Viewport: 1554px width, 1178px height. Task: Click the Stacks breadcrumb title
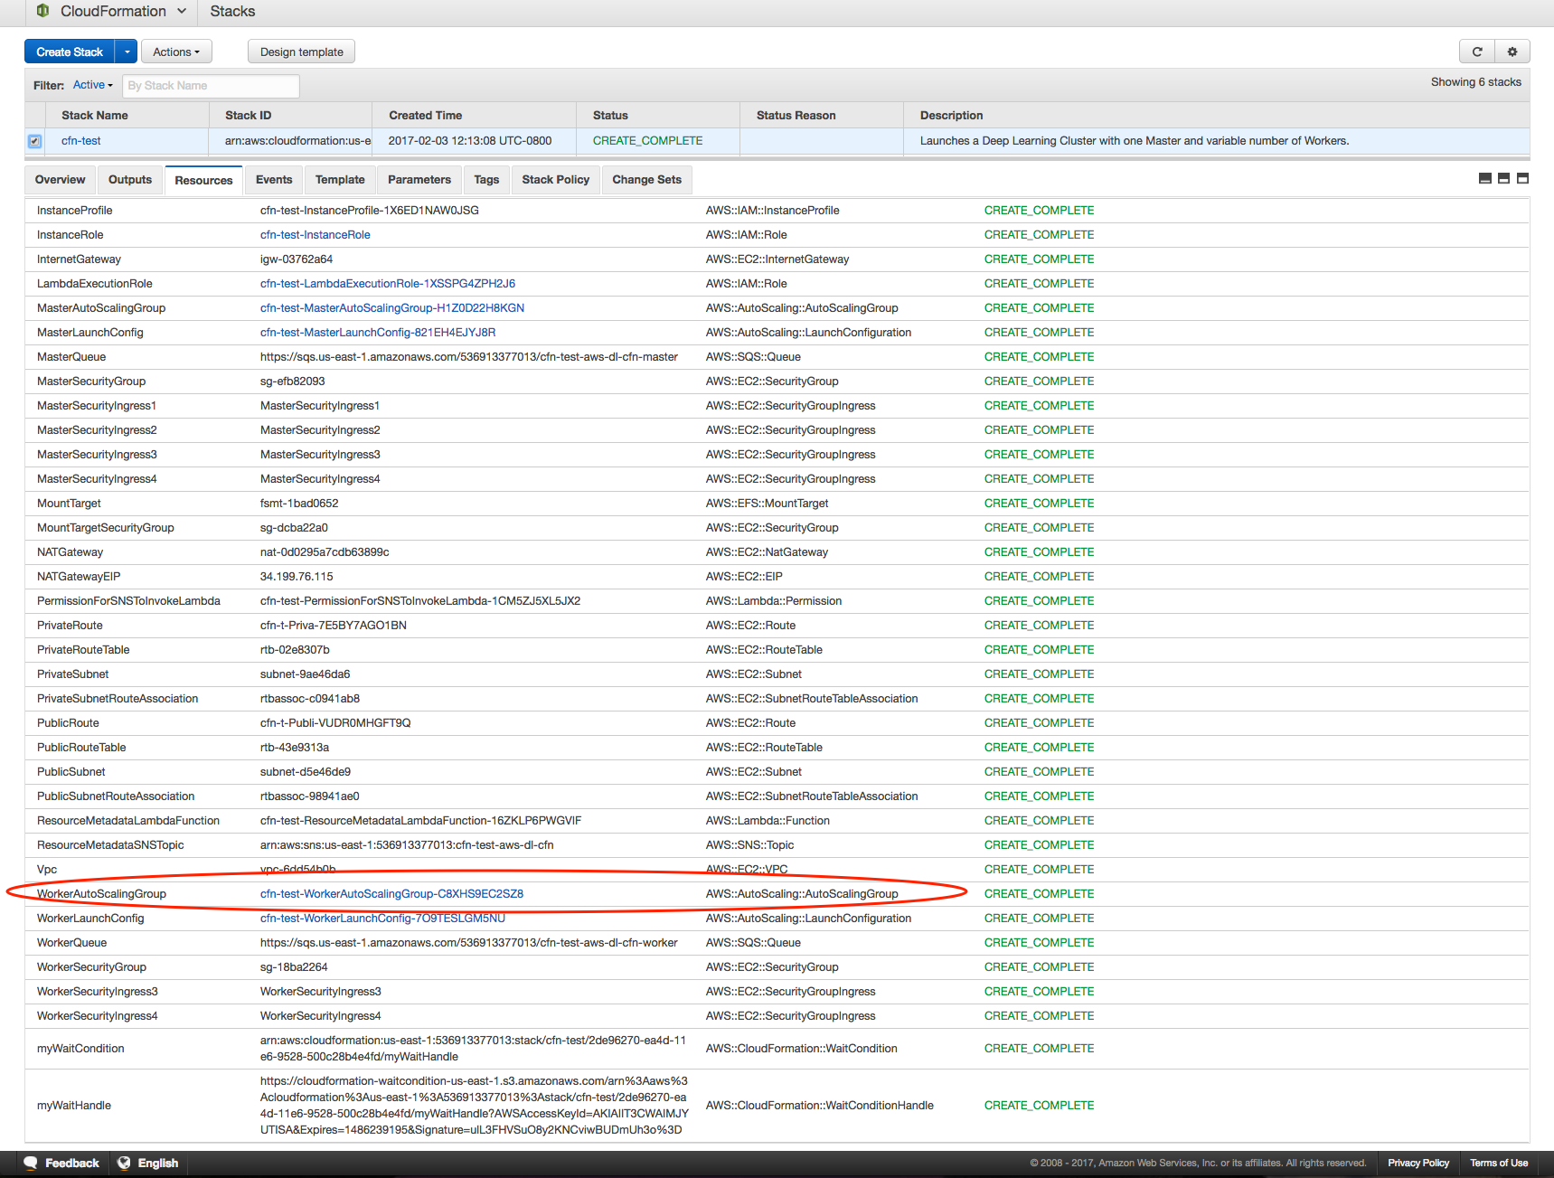(x=232, y=11)
